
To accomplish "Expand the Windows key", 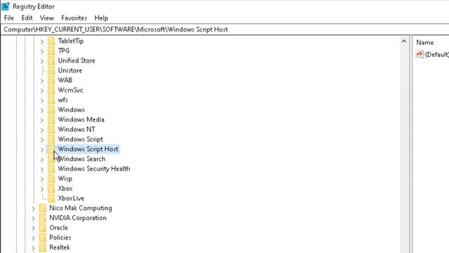I will (x=42, y=110).
